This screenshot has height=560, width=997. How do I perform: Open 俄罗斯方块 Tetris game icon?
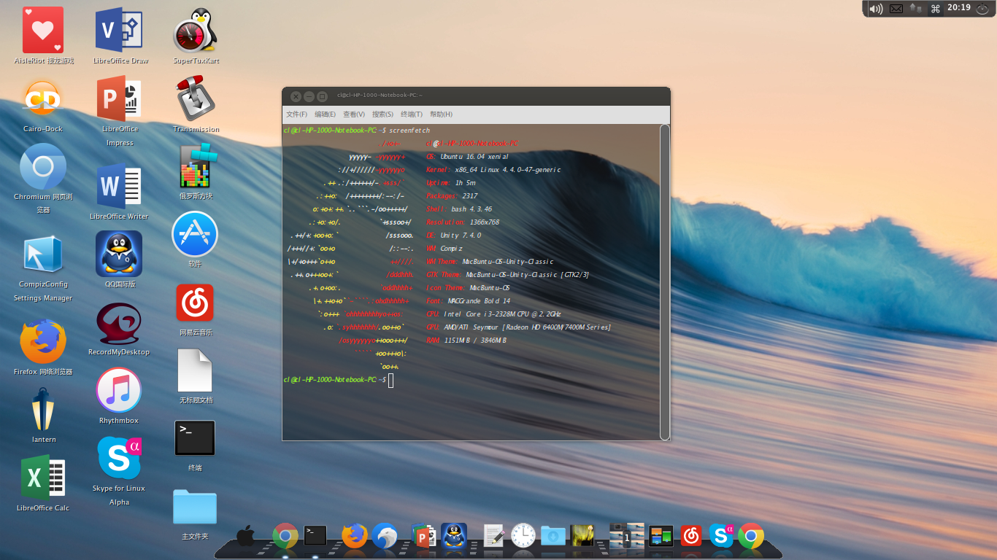196,166
